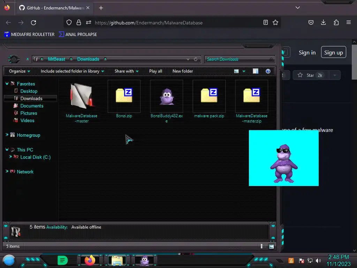This screenshot has width=357, height=268.
Task: Open Explorer help question mark icon
Action: click(268, 71)
